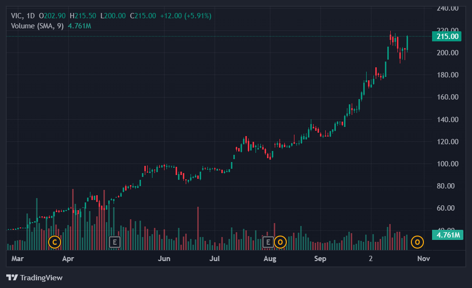Click the gray E marker before June
The image size is (472, 288).
coord(115,242)
